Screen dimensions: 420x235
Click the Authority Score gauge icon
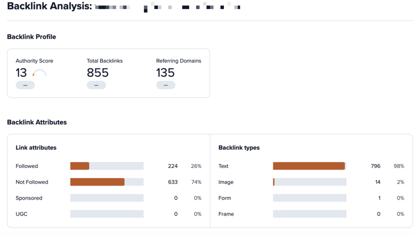click(x=39, y=73)
